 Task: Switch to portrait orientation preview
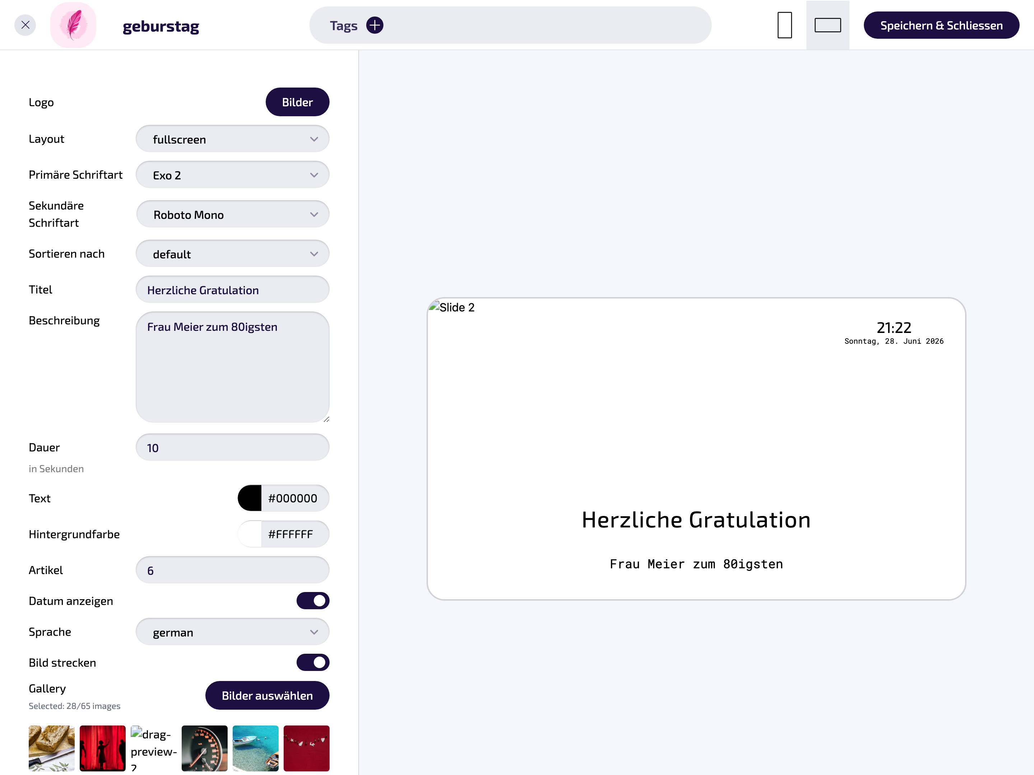[x=784, y=25]
